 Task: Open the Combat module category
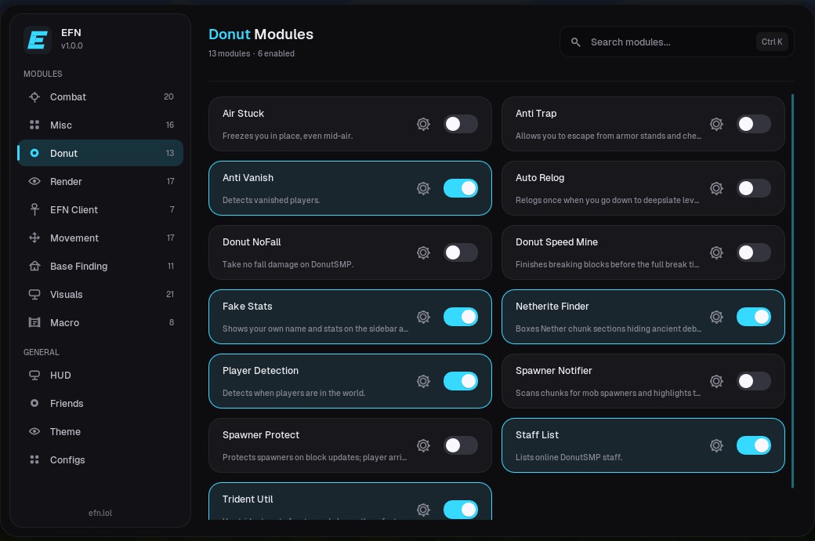100,96
